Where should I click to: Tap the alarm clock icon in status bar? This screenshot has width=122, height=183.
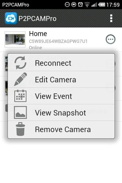(80, 5)
